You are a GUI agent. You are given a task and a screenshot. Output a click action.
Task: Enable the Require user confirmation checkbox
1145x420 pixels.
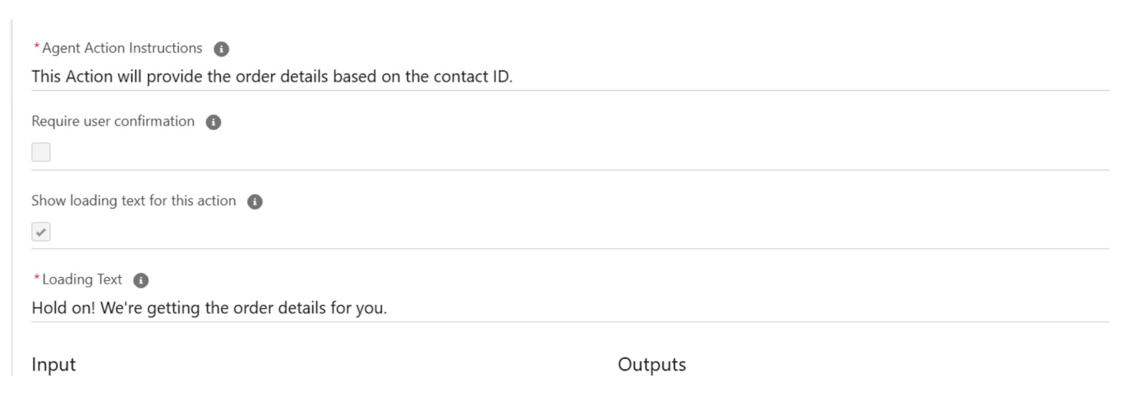[x=41, y=152]
